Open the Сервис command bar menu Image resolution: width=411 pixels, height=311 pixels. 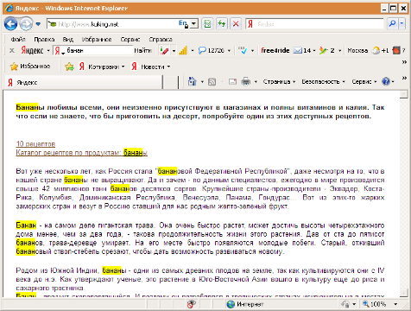[x=364, y=82]
